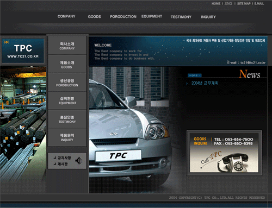Viewport: 272px width, 208px height.
Task: Select 생산공정 PORODUCTION sidebar button
Action: pyautogui.click(x=67, y=83)
